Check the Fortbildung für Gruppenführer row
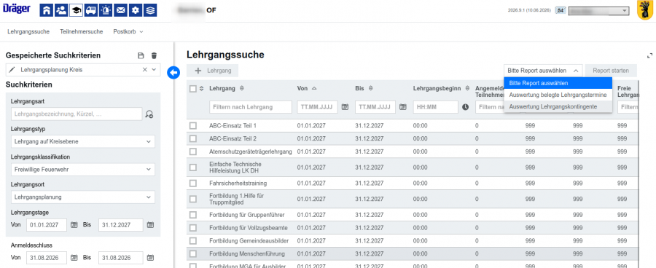The height and width of the screenshot is (268, 656). tap(193, 215)
